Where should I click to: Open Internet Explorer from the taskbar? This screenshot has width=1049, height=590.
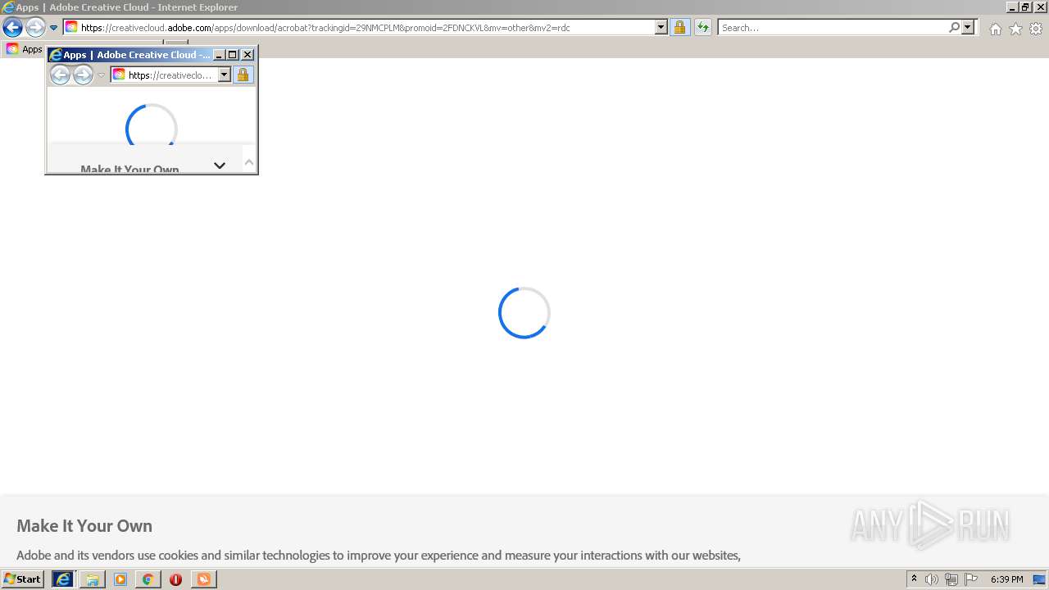point(63,579)
